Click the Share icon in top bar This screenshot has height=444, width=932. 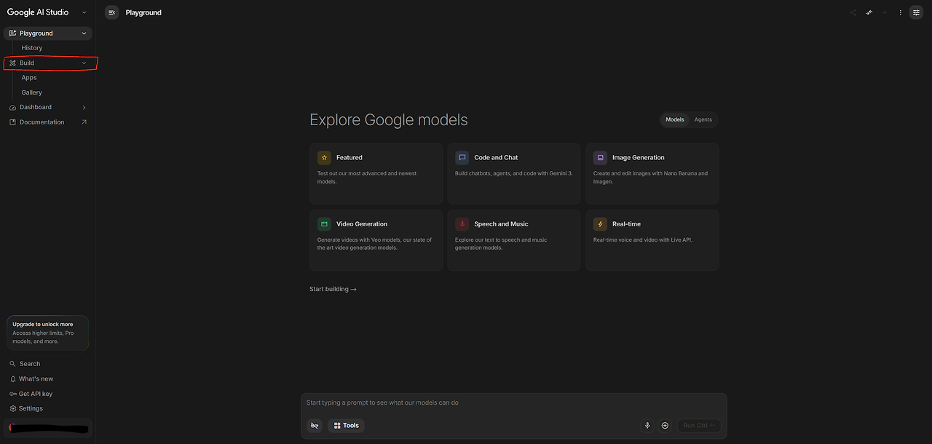tap(853, 12)
